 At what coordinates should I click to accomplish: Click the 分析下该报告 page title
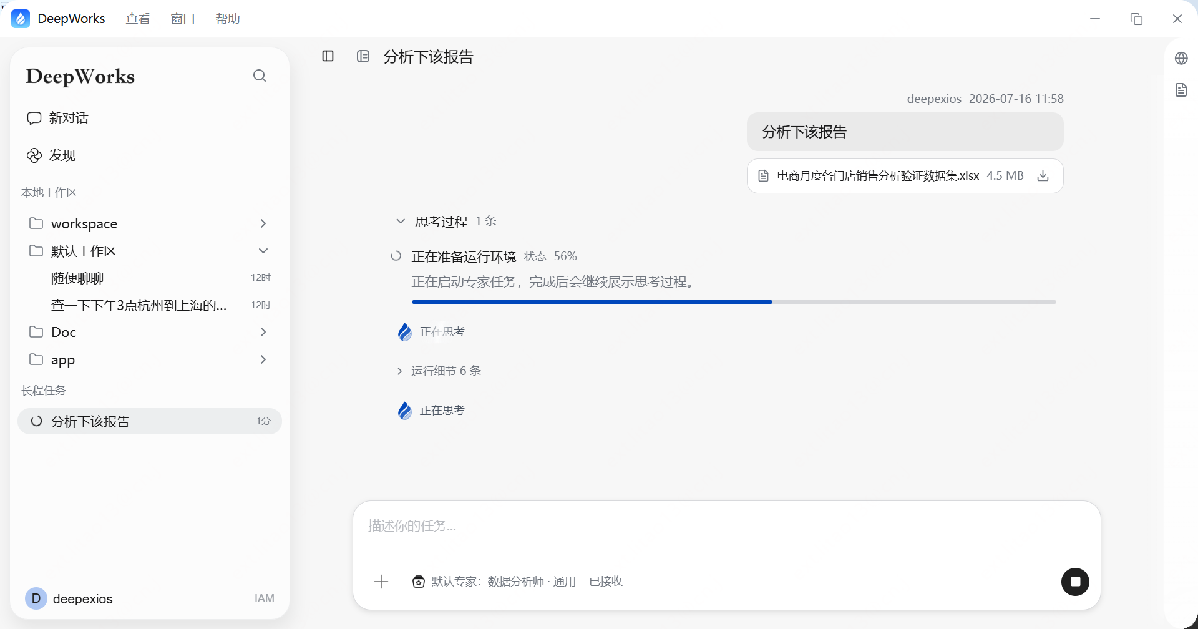coord(429,57)
